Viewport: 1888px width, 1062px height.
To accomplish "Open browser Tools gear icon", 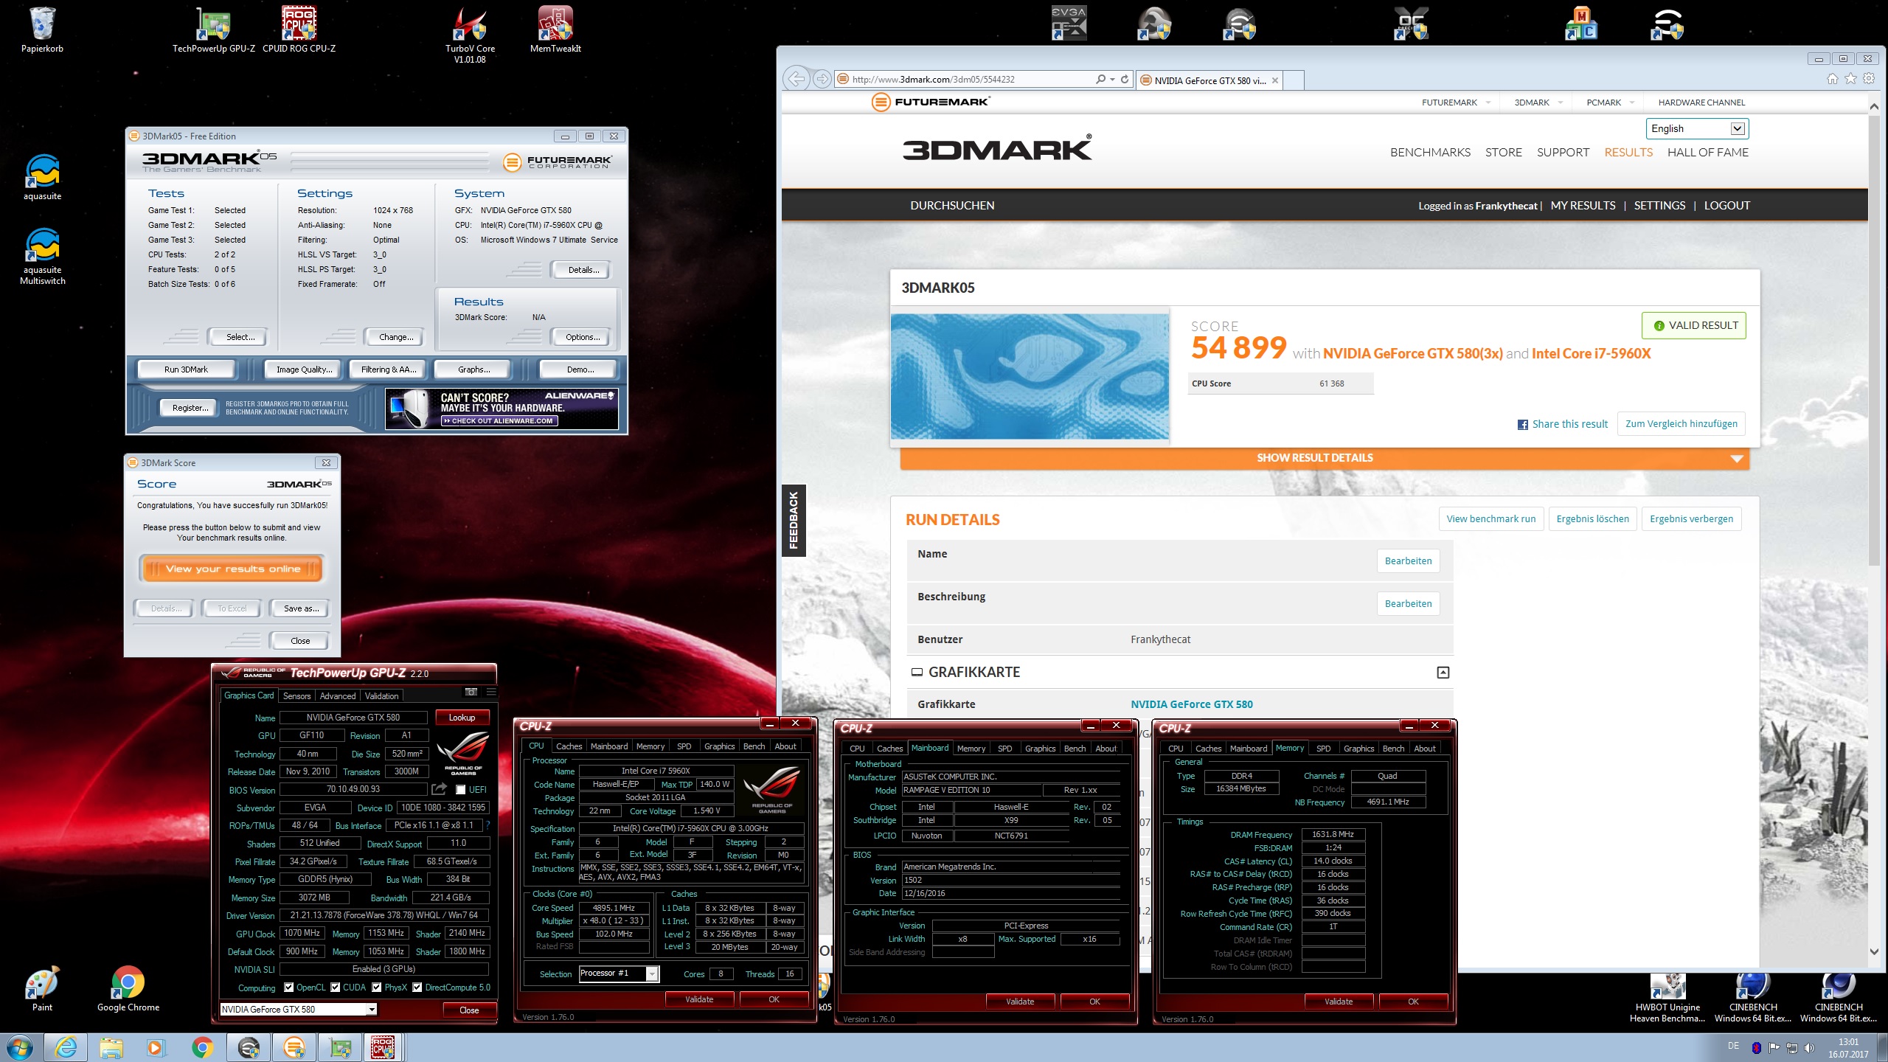I will click(1869, 79).
